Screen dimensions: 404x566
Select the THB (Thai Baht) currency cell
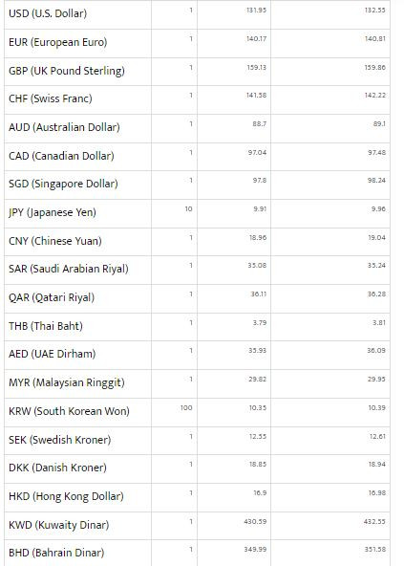pos(46,326)
